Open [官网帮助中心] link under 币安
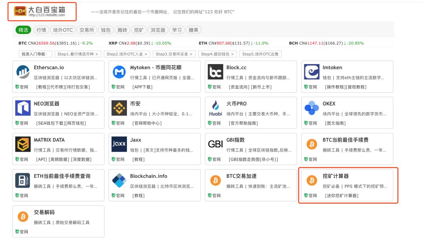Viewport: 423px width, 240px height. point(147,123)
